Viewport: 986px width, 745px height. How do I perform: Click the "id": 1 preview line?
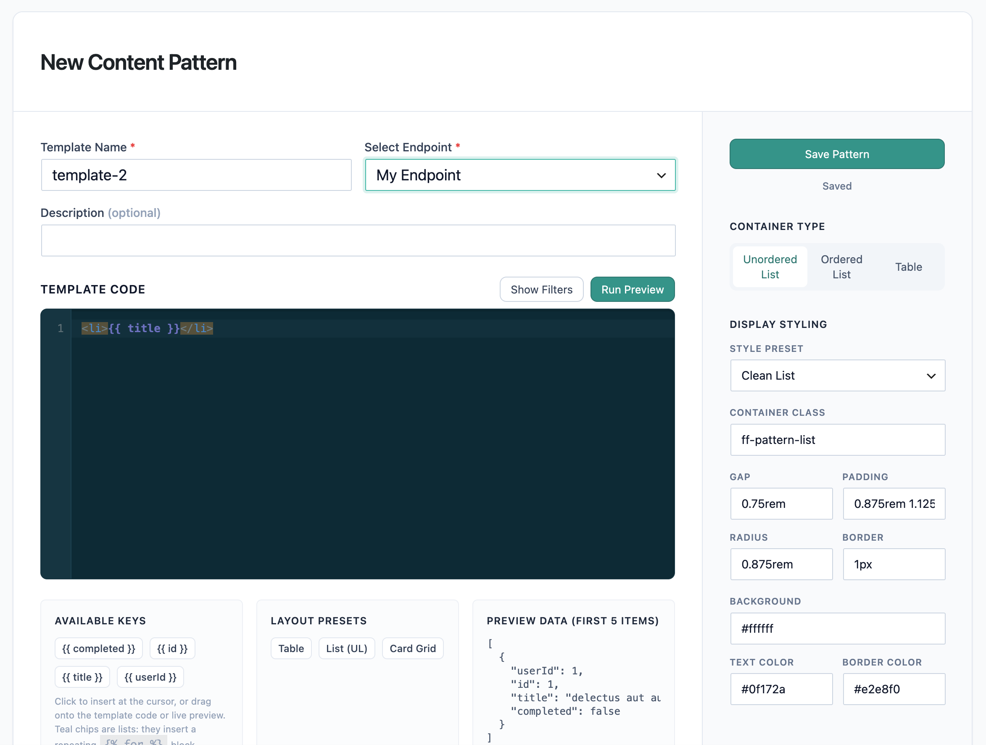coord(535,684)
